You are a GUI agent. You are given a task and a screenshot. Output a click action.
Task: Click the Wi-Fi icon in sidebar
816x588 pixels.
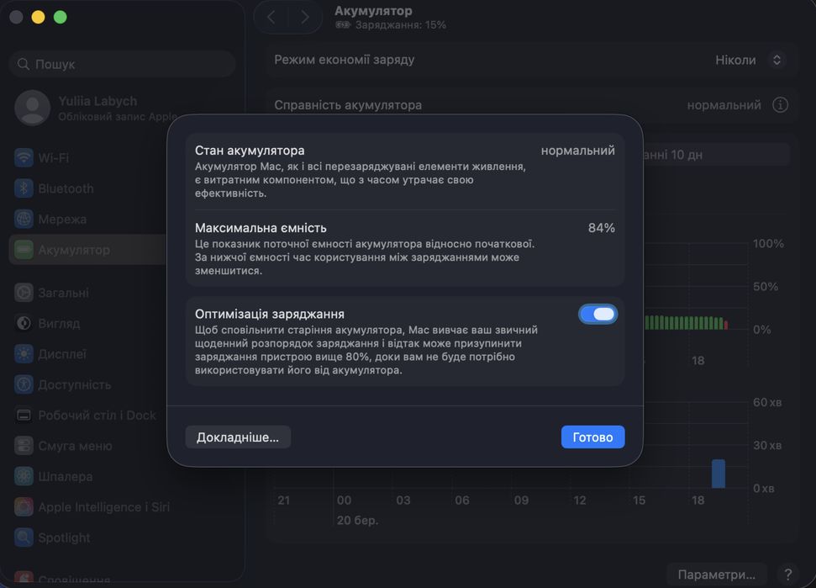click(24, 158)
